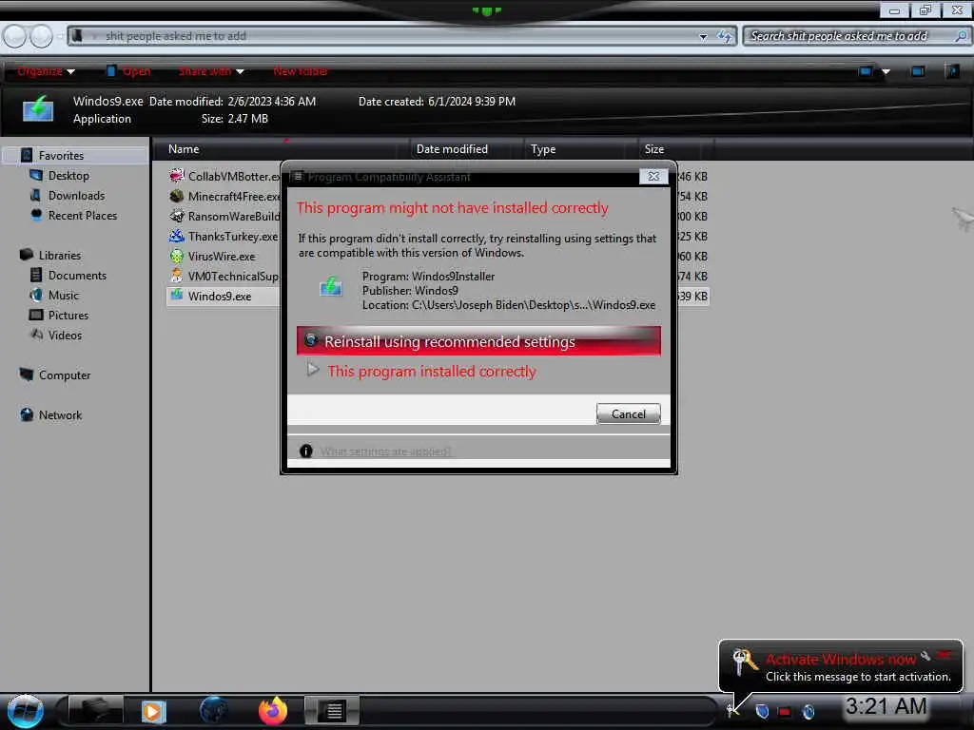Select the Windos9.exe file row
Screen dimensions: 974x730
(x=224, y=297)
